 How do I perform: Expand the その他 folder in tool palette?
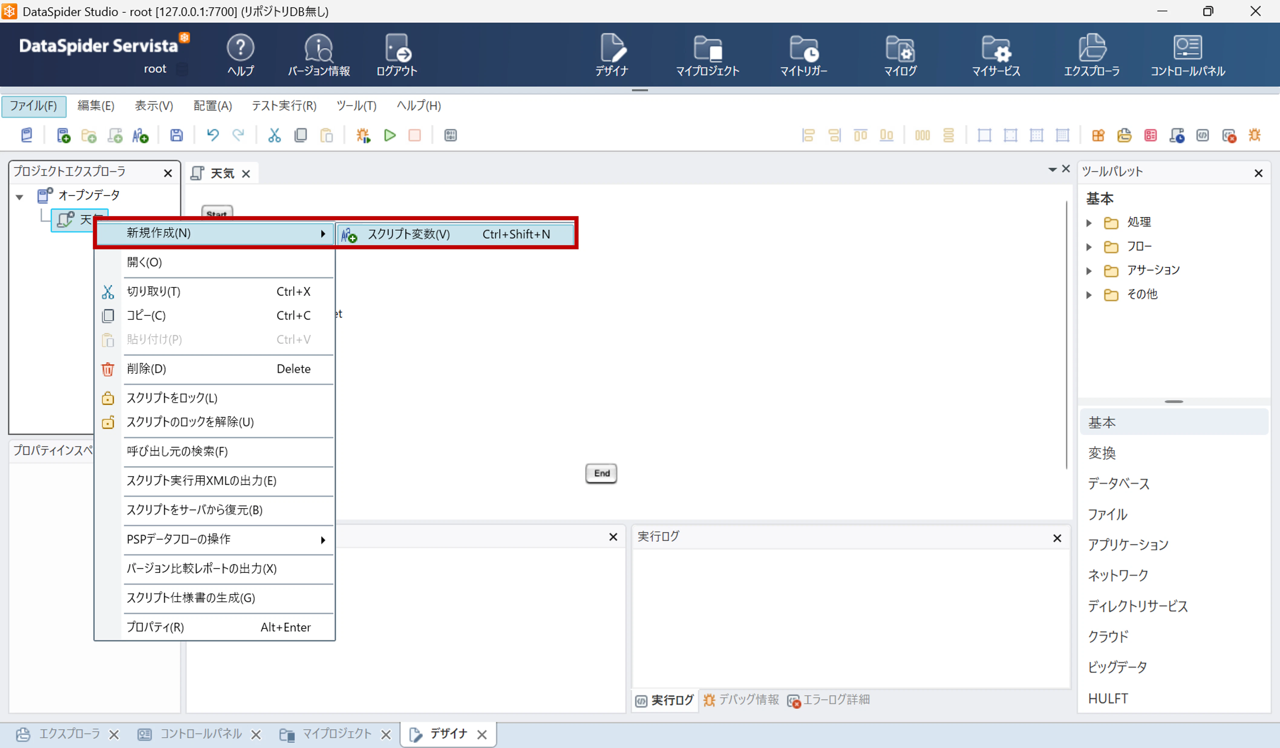(1089, 295)
